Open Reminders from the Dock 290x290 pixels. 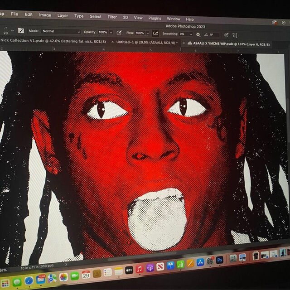(x=108, y=272)
